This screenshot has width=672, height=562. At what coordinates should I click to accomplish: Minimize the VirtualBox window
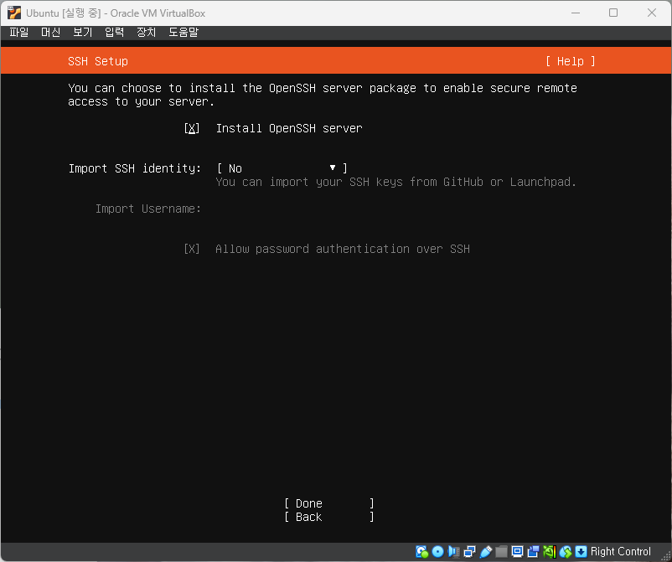[576, 13]
